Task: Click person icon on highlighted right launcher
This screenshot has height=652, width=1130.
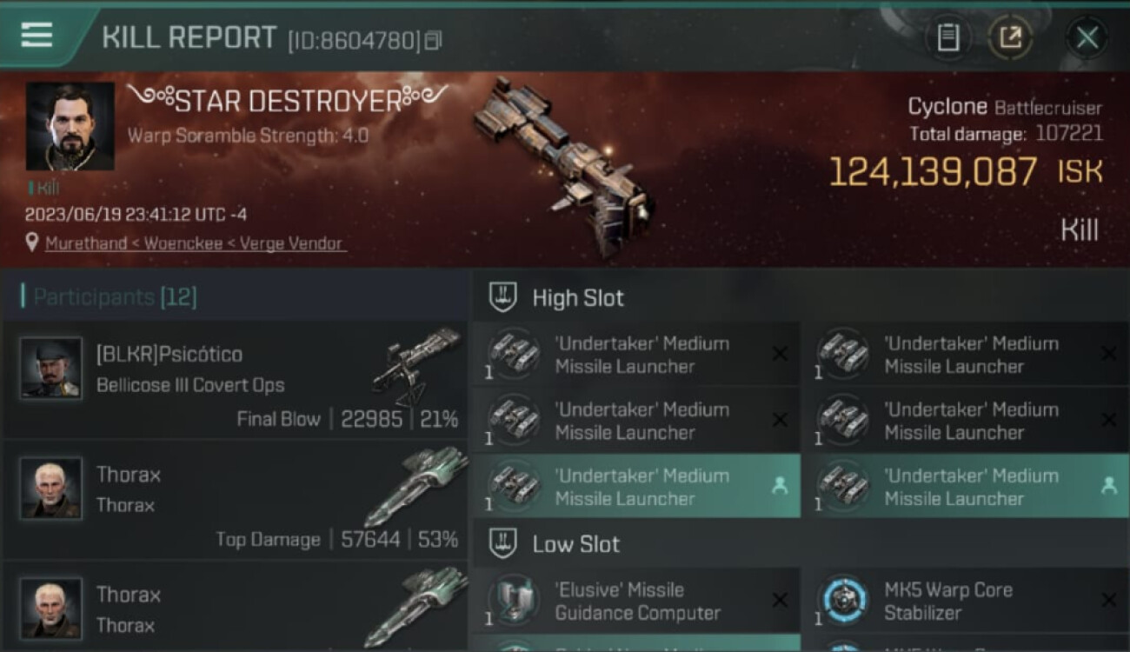Action: pyautogui.click(x=1109, y=486)
